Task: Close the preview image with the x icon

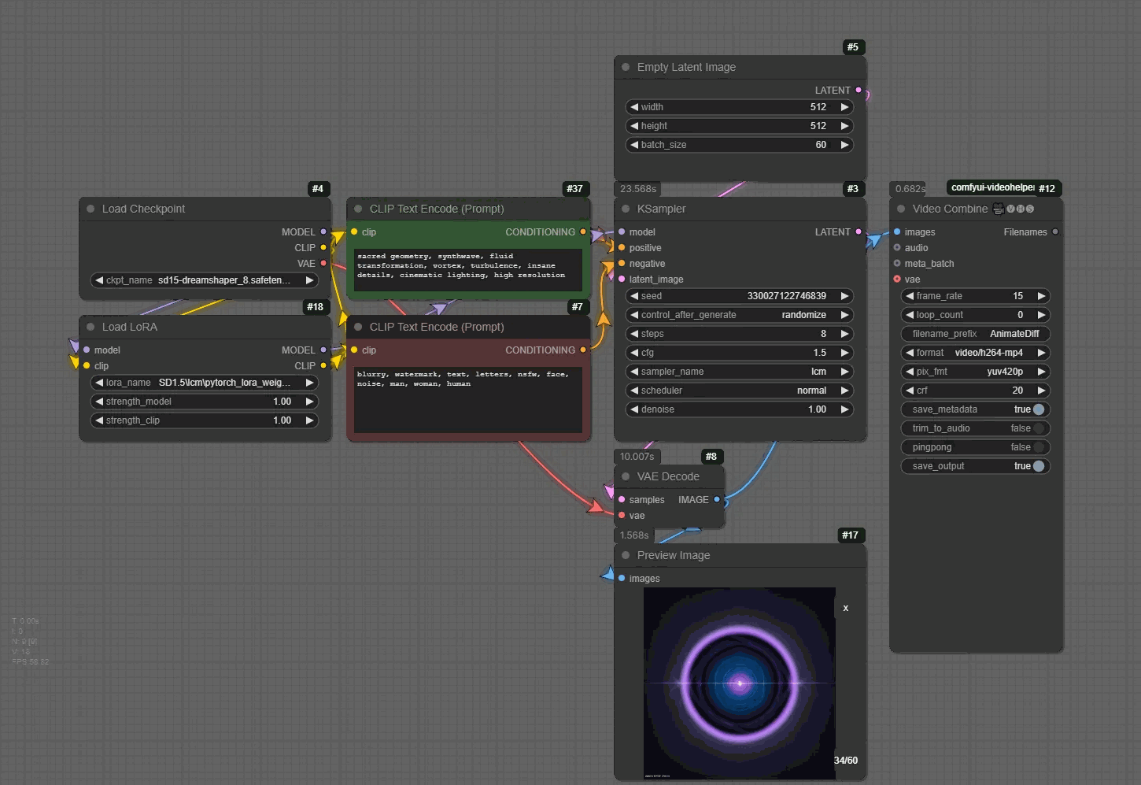Action: click(846, 608)
